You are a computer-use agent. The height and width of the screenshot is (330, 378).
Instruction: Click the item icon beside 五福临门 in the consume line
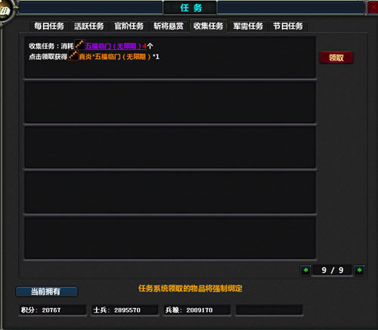pos(79,45)
